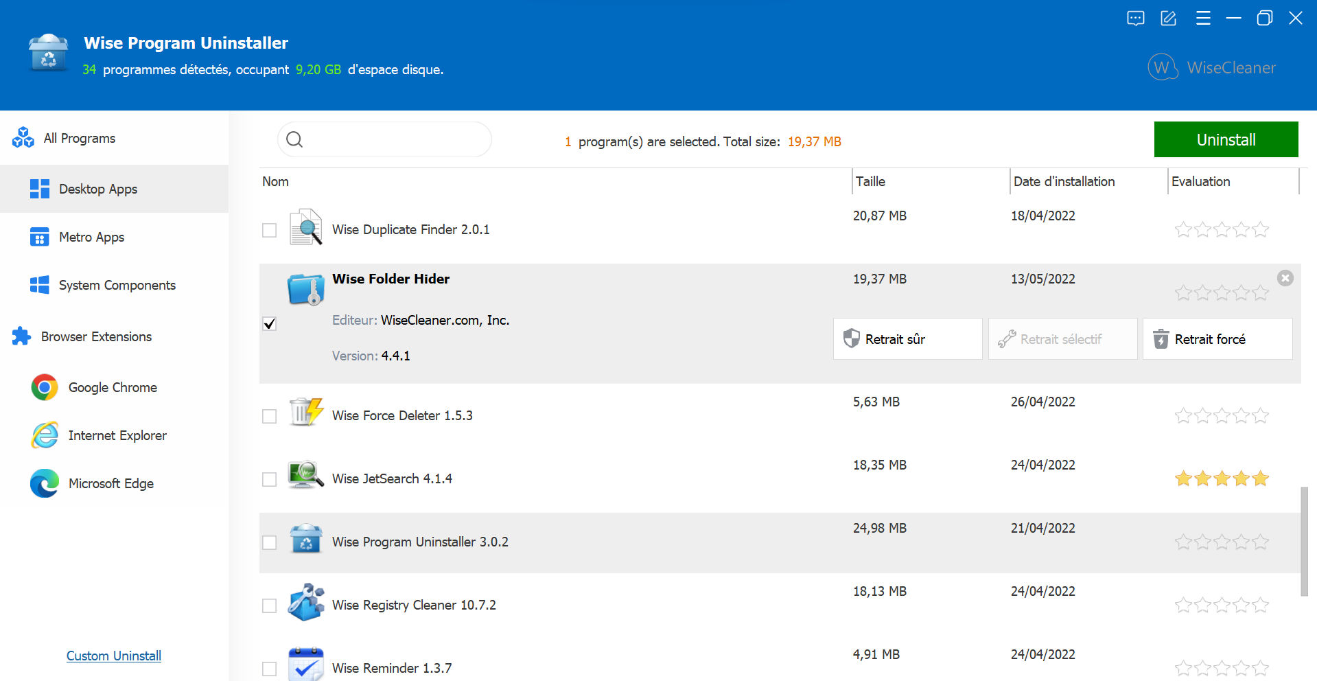Click the WiseCleaner logo
The image size is (1317, 681).
pos(1212,67)
